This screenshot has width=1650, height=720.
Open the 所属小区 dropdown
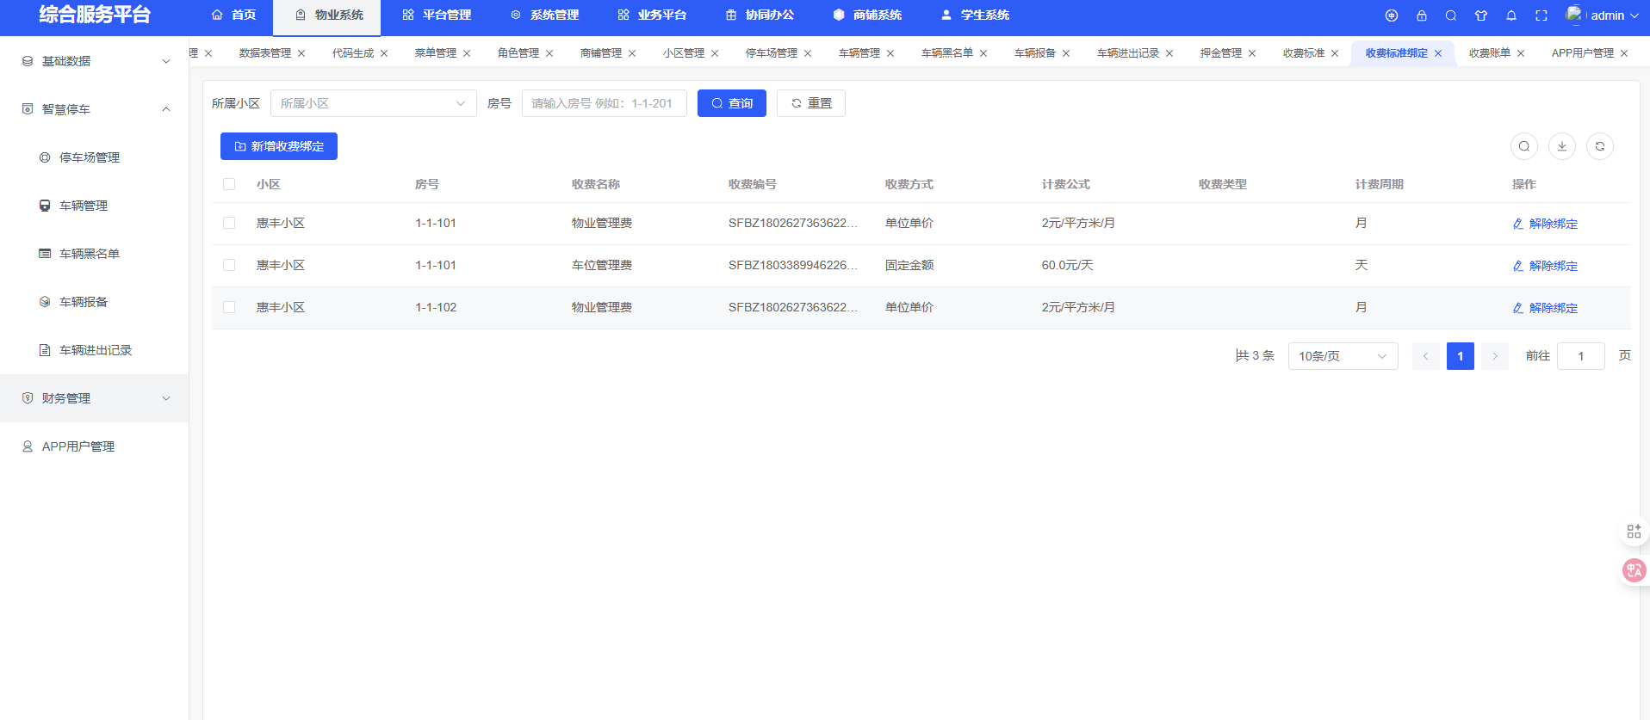point(373,103)
